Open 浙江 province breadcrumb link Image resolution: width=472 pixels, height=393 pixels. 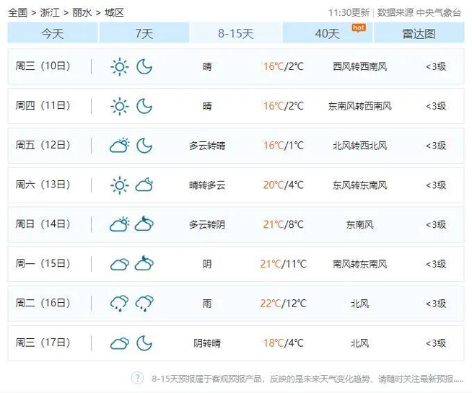[x=51, y=12]
